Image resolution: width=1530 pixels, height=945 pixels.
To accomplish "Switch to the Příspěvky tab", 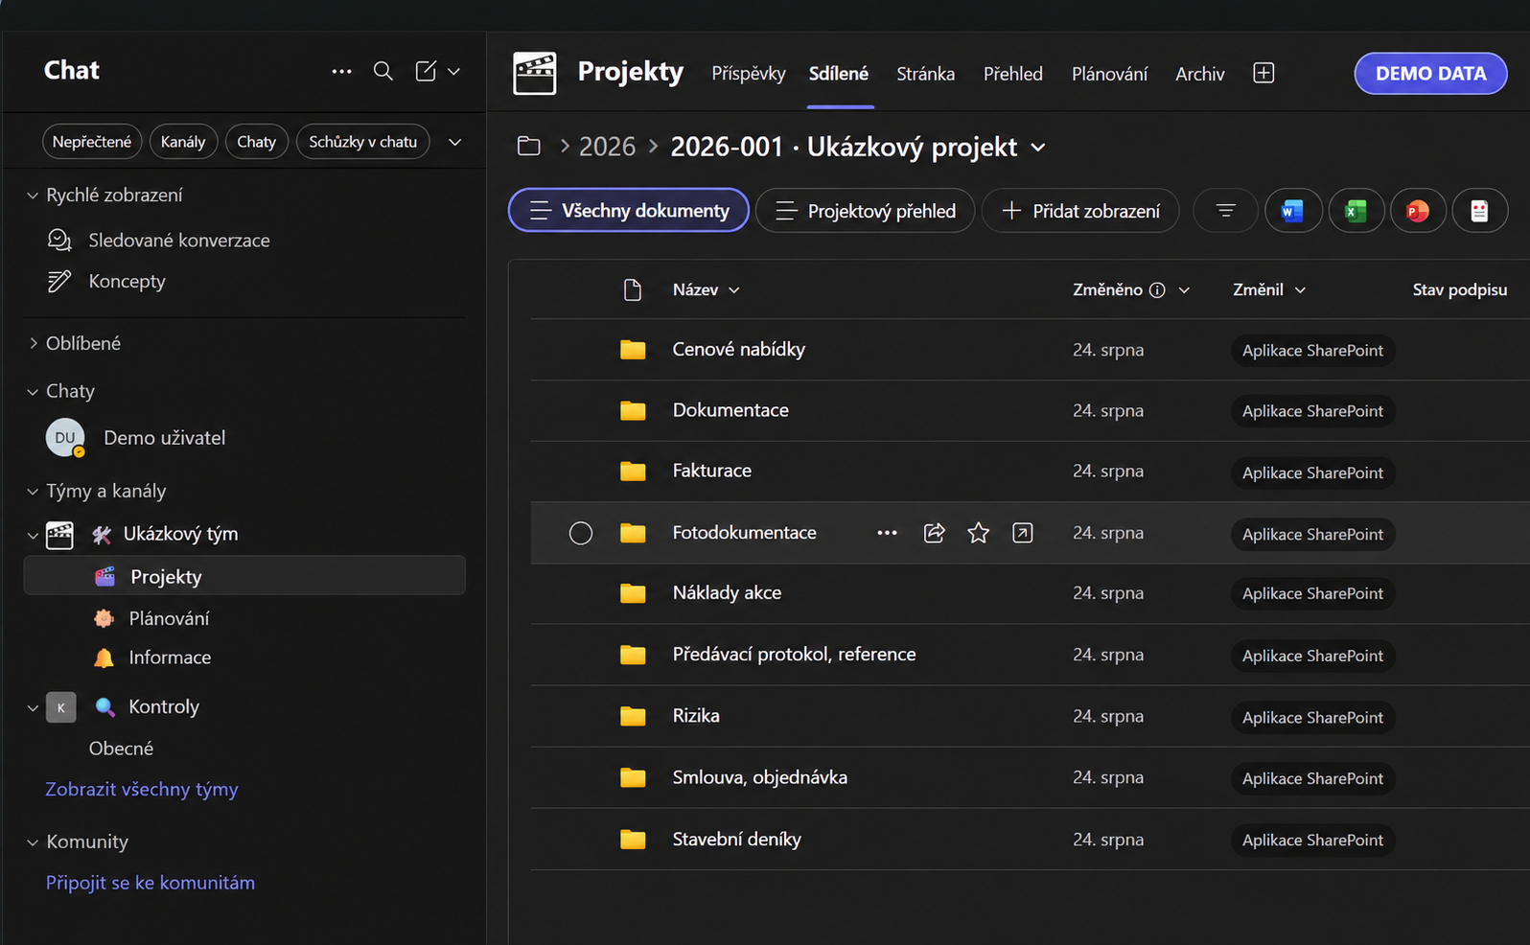I will pyautogui.click(x=749, y=74).
